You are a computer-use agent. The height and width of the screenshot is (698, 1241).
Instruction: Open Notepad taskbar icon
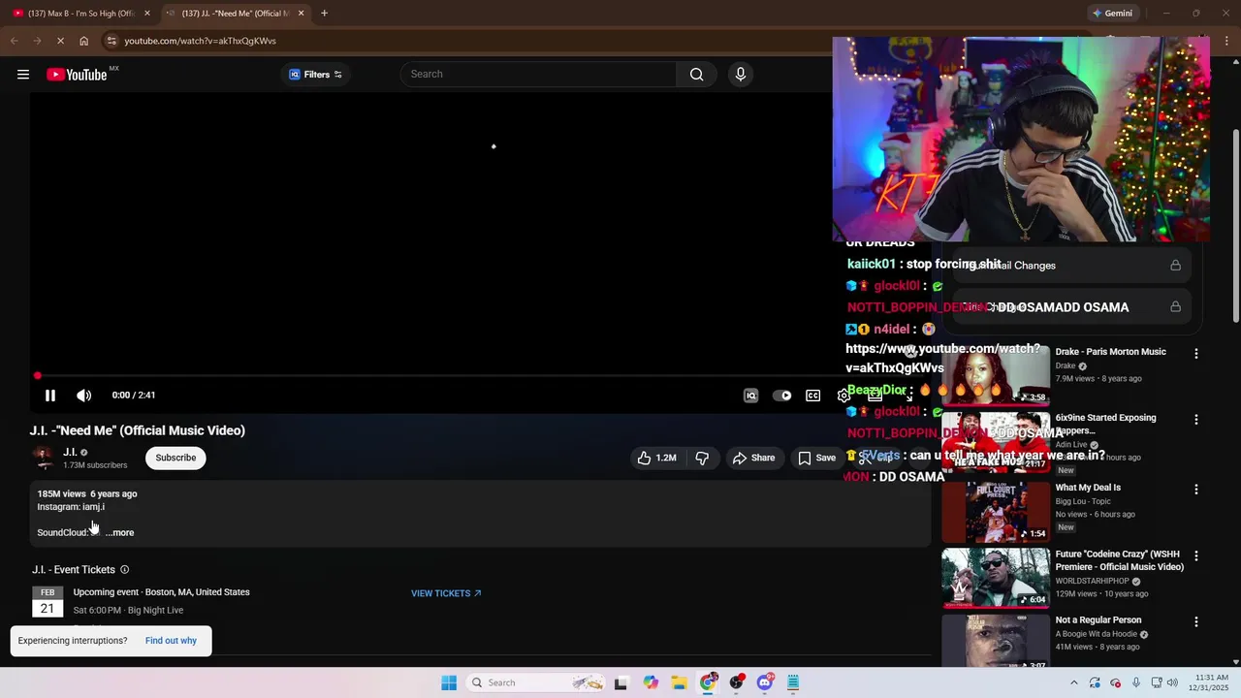[793, 682]
